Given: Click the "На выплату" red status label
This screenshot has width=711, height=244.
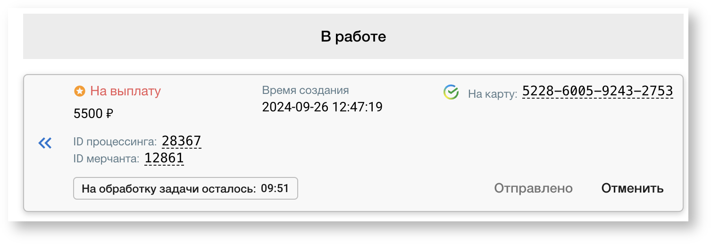Looking at the screenshot, I should pyautogui.click(x=125, y=91).
